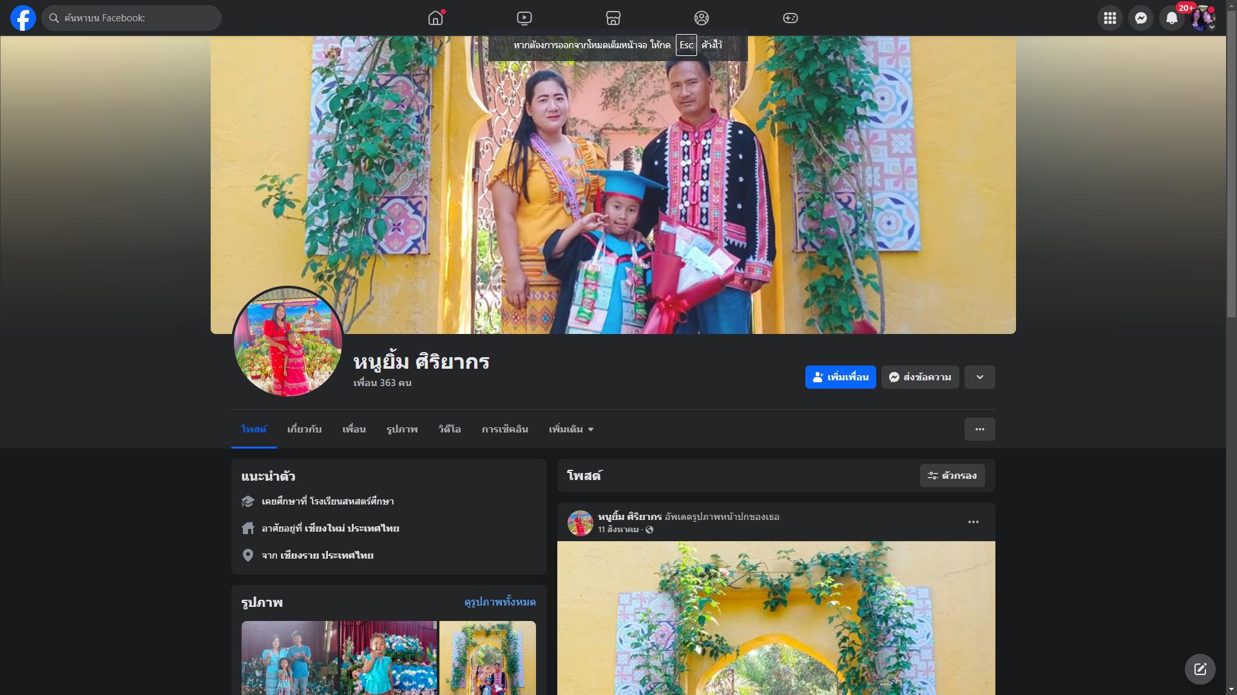Open account menu on profile avatar

1202,18
